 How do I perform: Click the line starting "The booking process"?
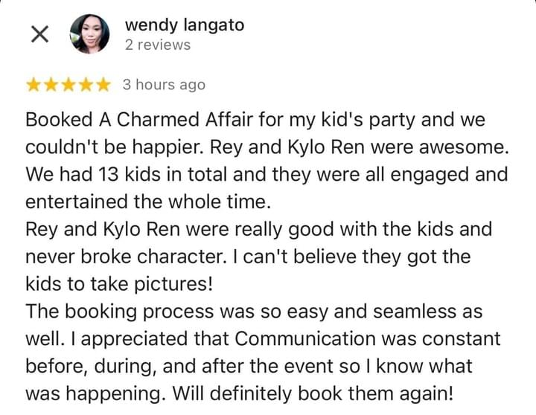[254, 312]
